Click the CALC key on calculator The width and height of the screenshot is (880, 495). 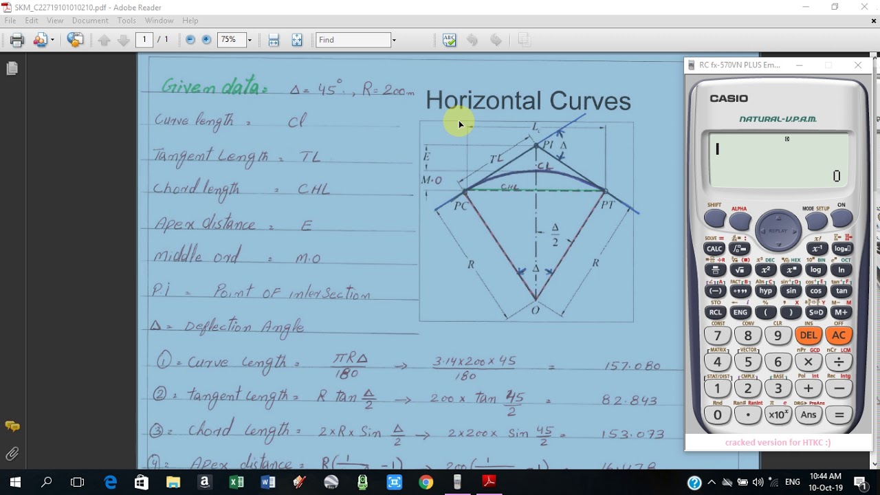point(715,249)
